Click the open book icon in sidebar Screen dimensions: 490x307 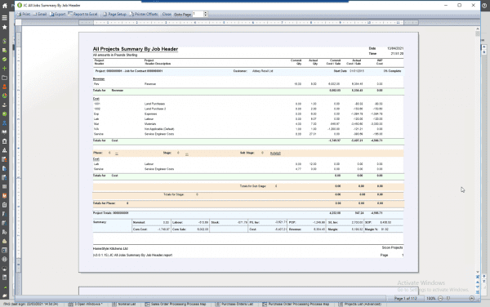click(4, 132)
